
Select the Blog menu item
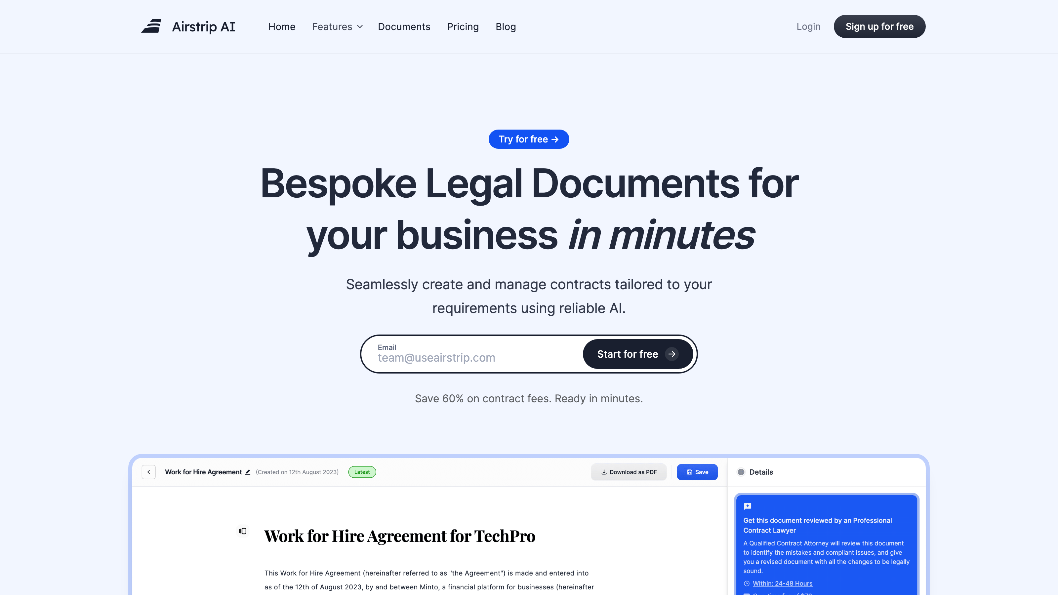coord(506,26)
